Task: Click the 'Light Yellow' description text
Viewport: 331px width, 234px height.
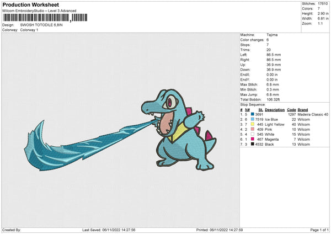Action: pyautogui.click(x=275, y=124)
